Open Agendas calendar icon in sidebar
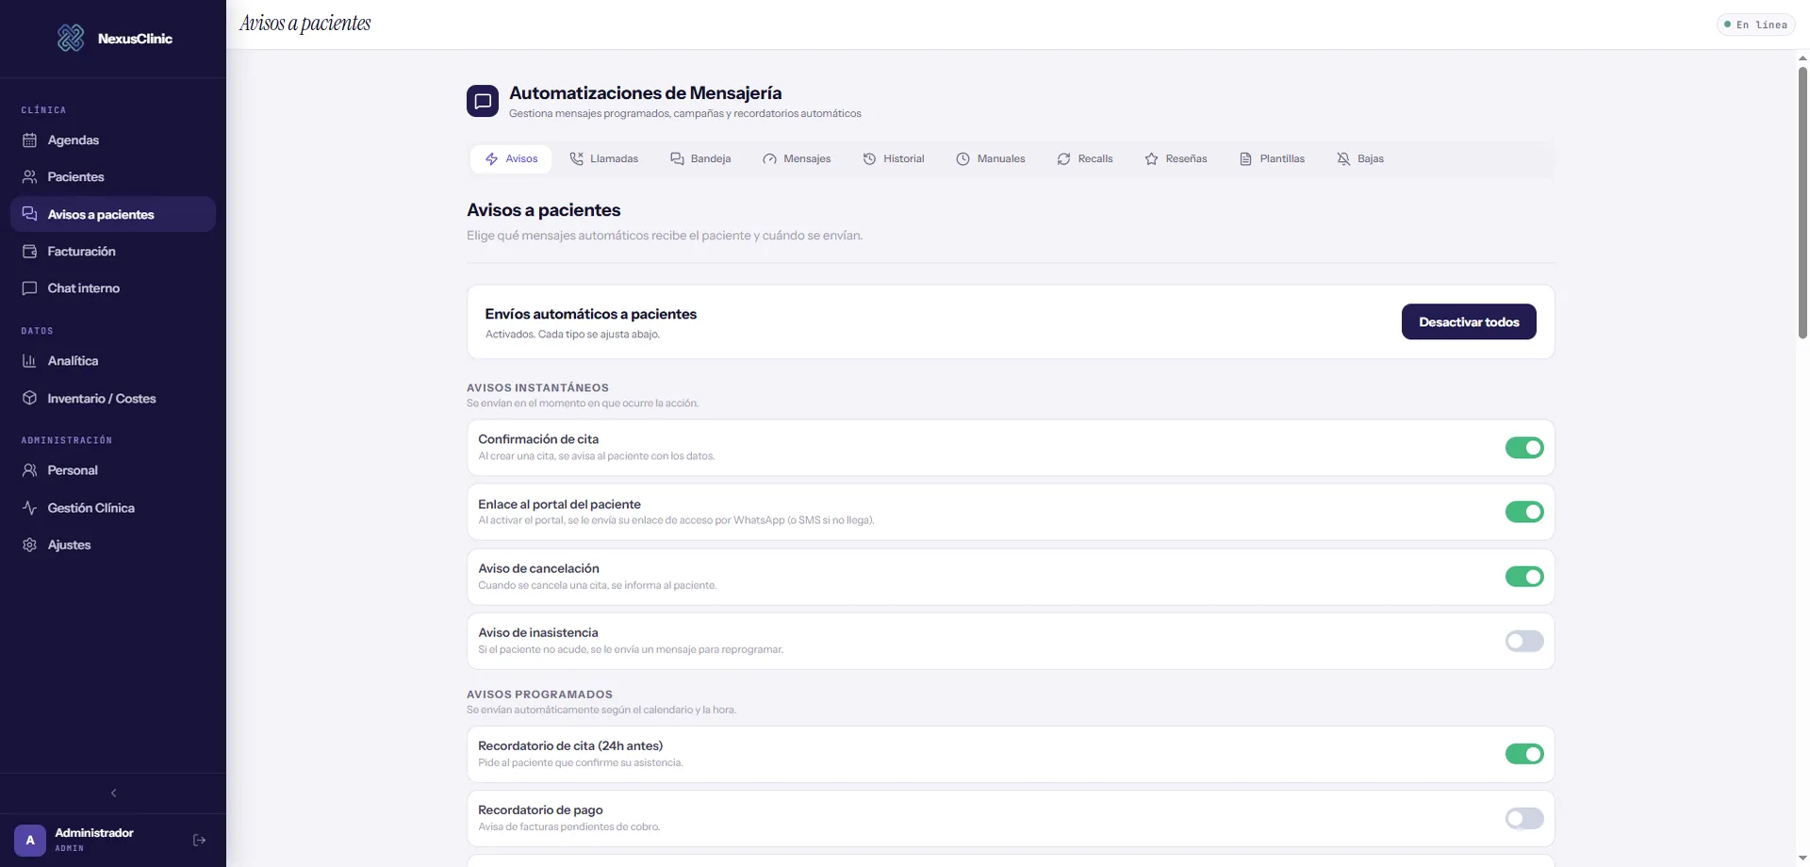 [x=29, y=139]
